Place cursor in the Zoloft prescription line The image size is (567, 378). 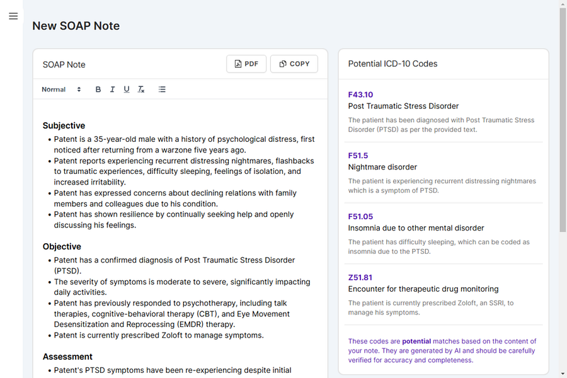point(159,335)
